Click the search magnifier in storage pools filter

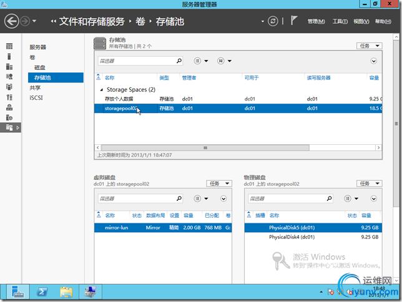pyautogui.click(x=179, y=61)
